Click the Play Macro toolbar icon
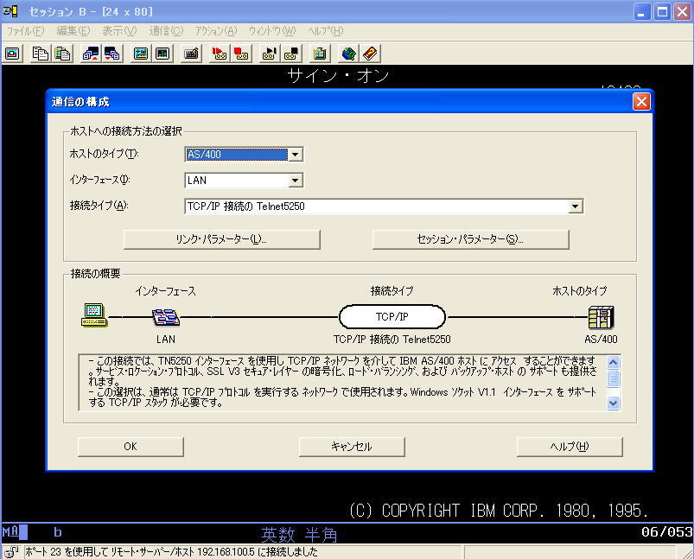694x559 pixels. click(x=270, y=54)
